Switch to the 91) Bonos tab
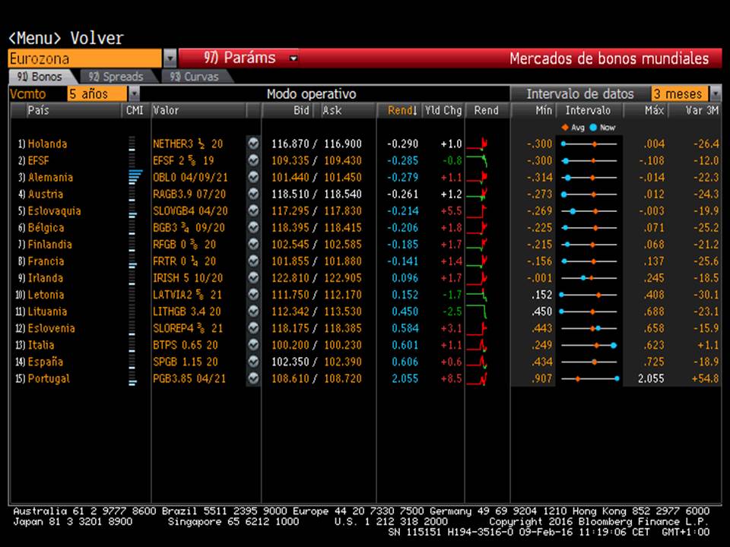Image resolution: width=730 pixels, height=547 pixels. click(x=40, y=76)
